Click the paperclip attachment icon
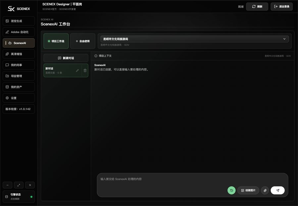 pos(265,190)
